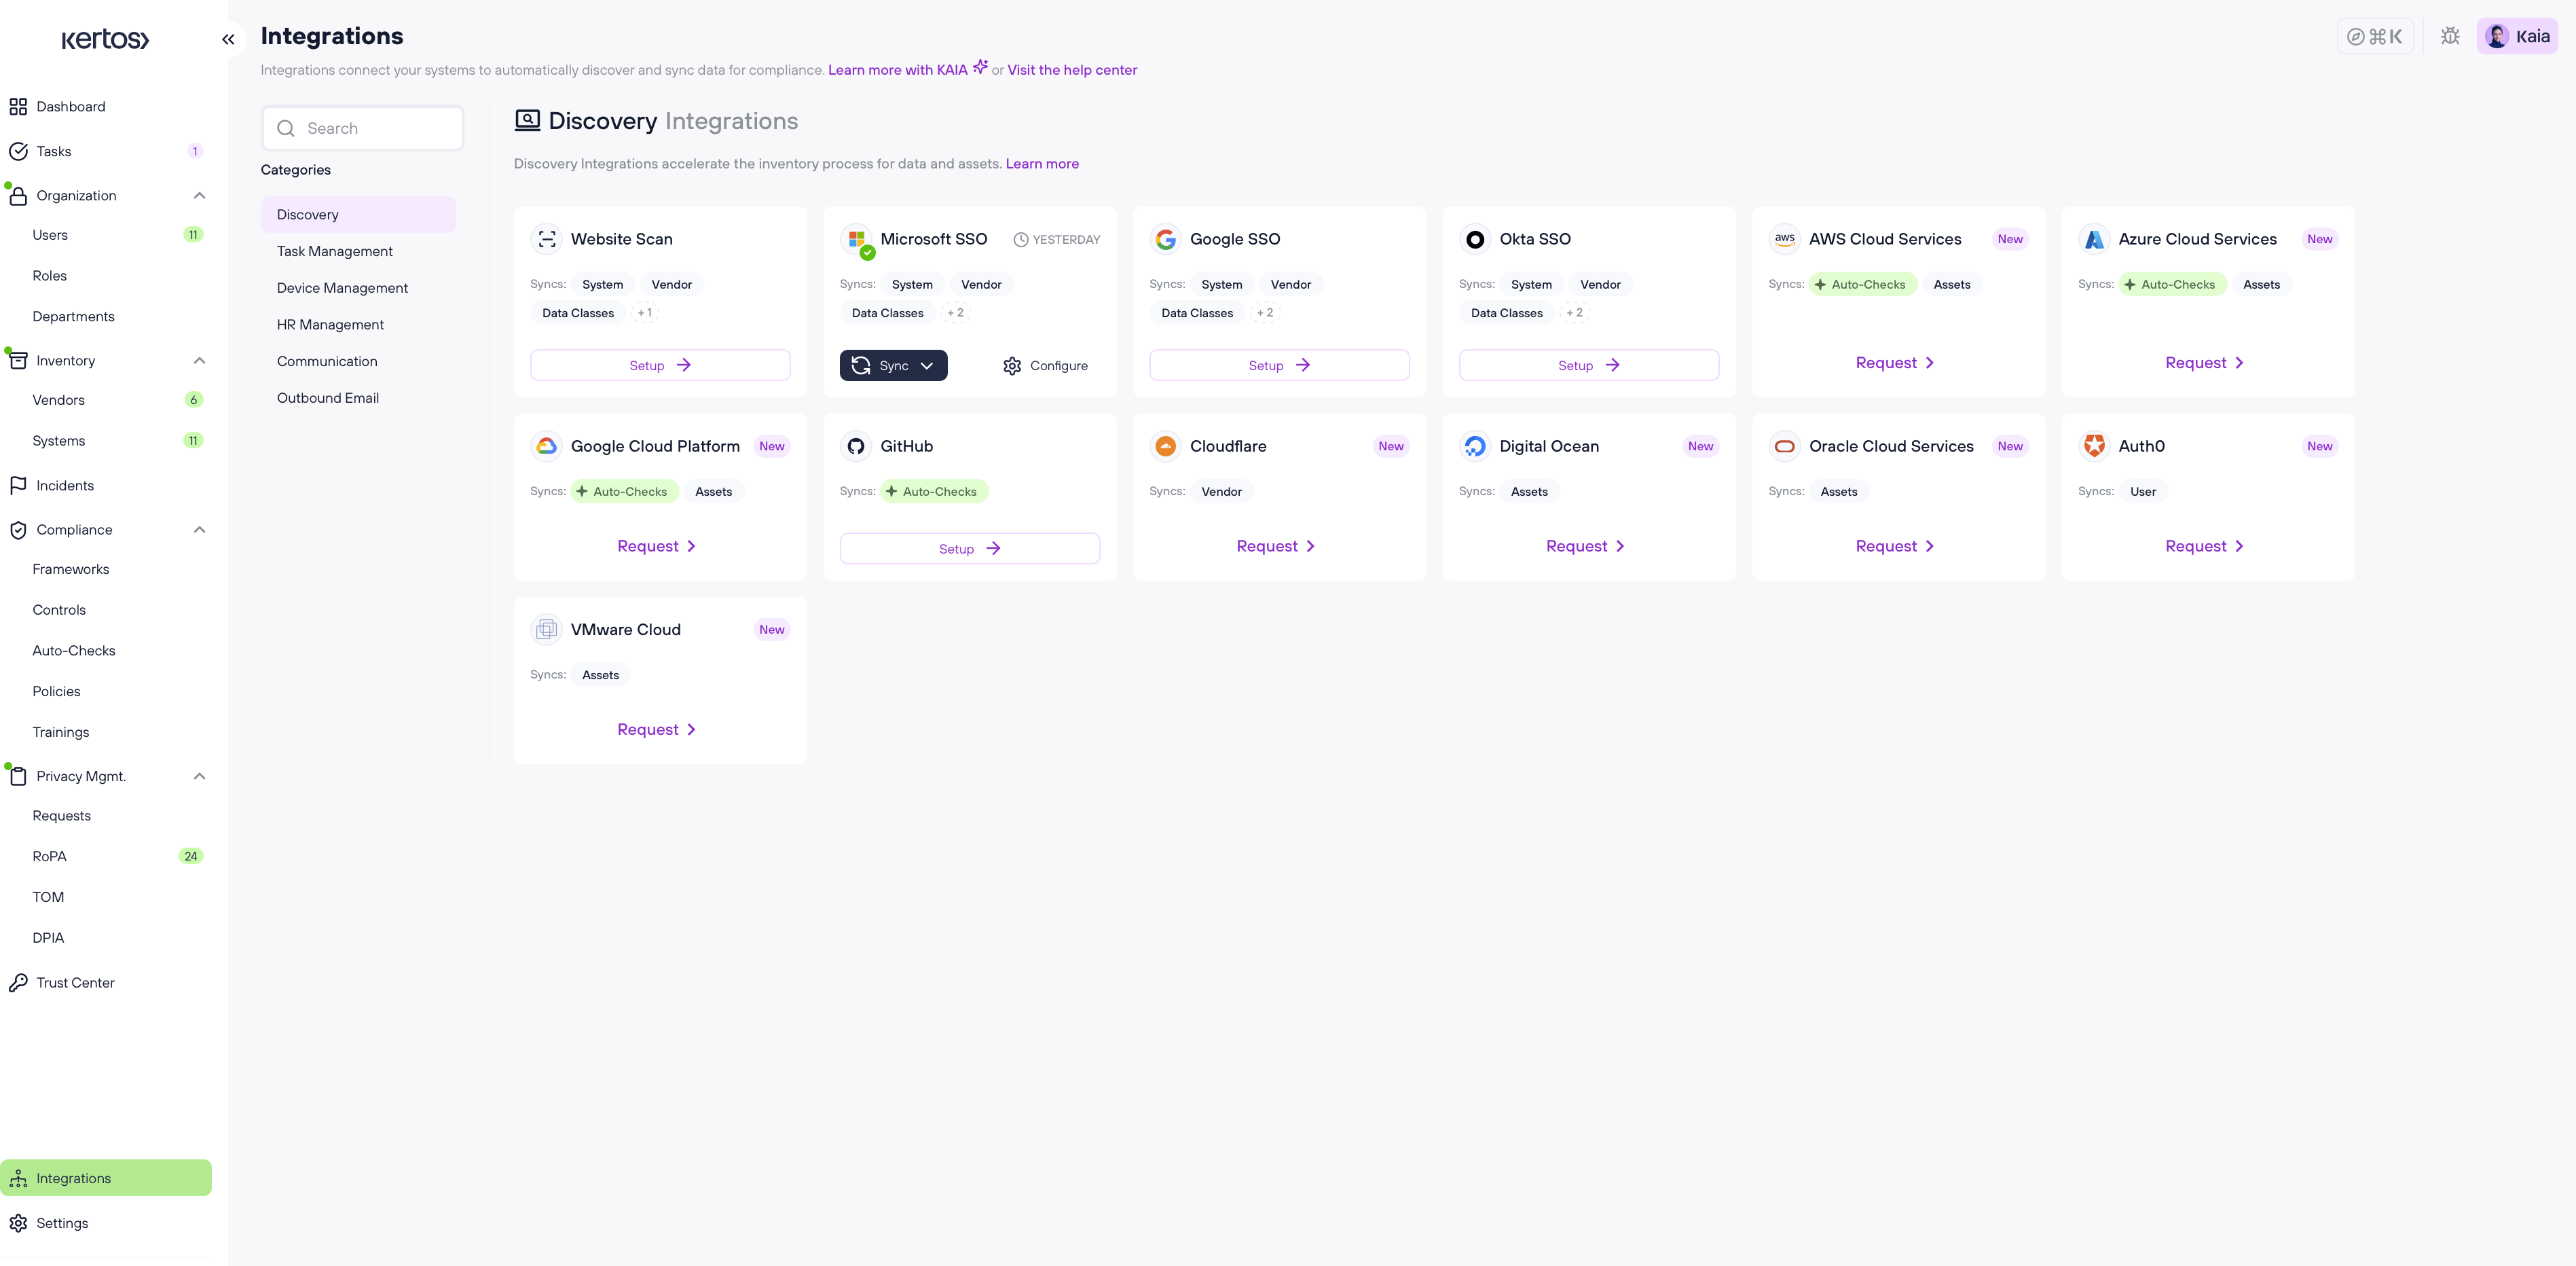Click the Microsoft SSO logo icon
2576x1266 pixels.
click(856, 239)
